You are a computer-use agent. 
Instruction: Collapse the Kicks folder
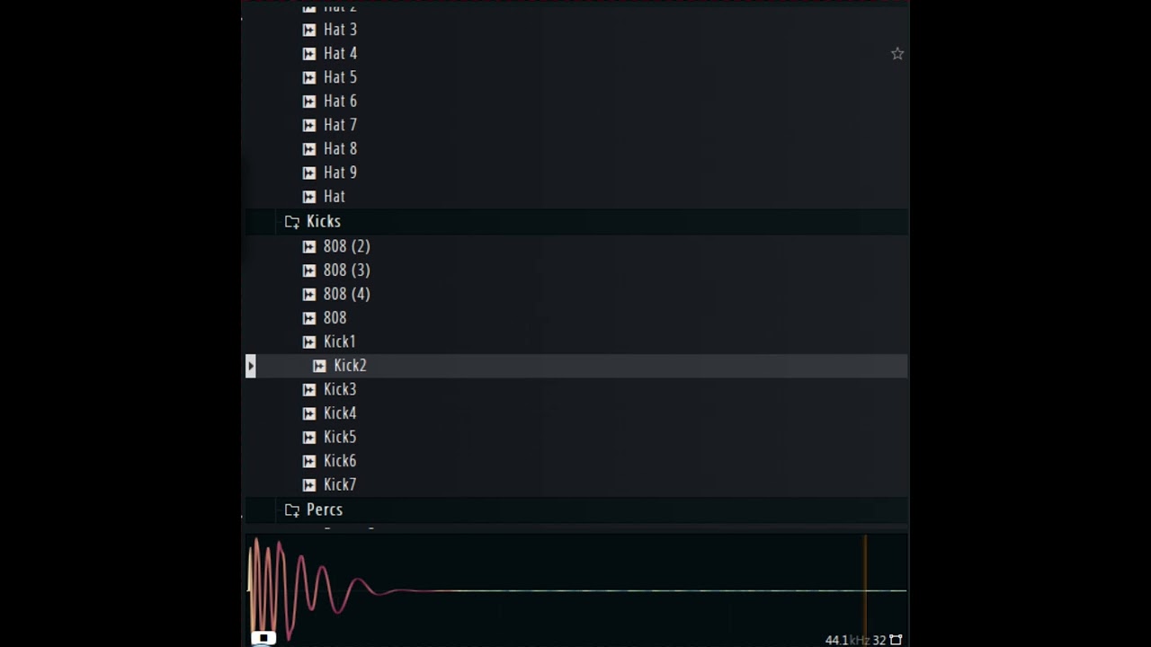pos(292,222)
